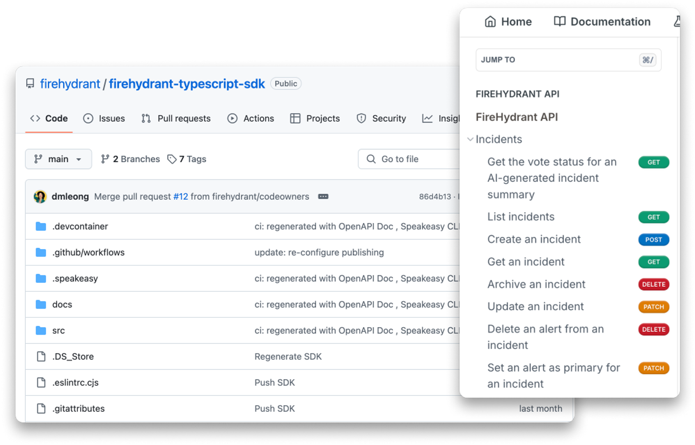Viewport: 695px width, 445px height.
Task: Click the folder icon beside docs
Action: click(41, 304)
